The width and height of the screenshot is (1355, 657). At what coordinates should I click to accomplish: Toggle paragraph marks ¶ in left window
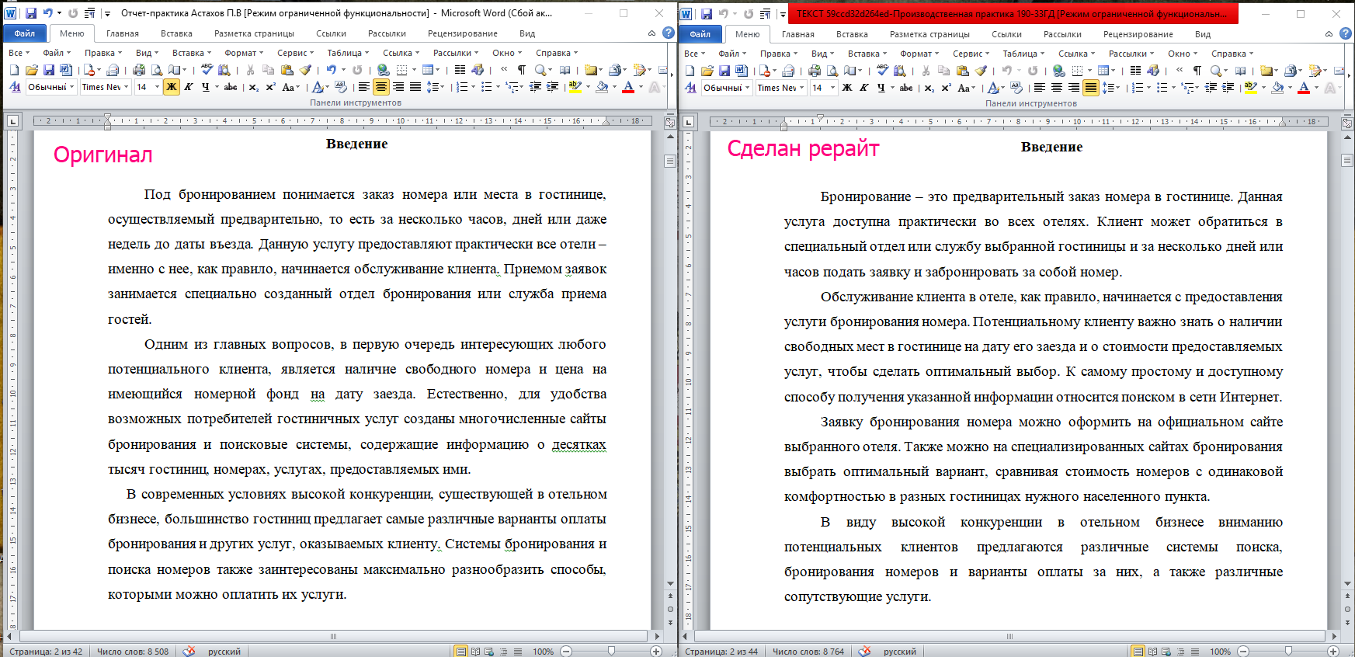[x=522, y=70]
